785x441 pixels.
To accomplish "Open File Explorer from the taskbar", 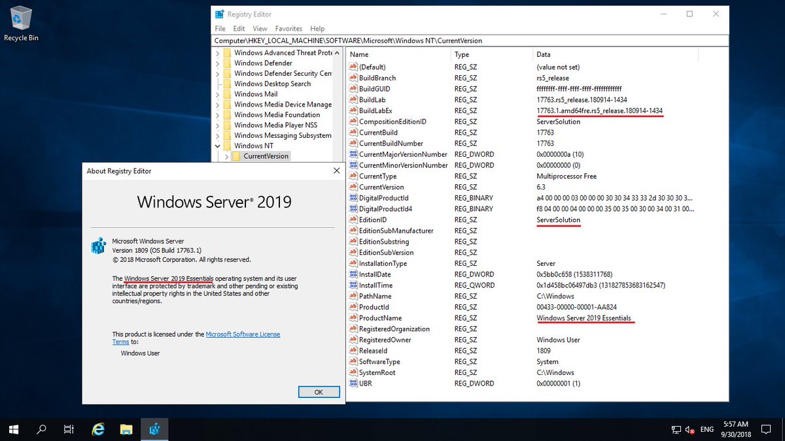I will click(x=127, y=429).
